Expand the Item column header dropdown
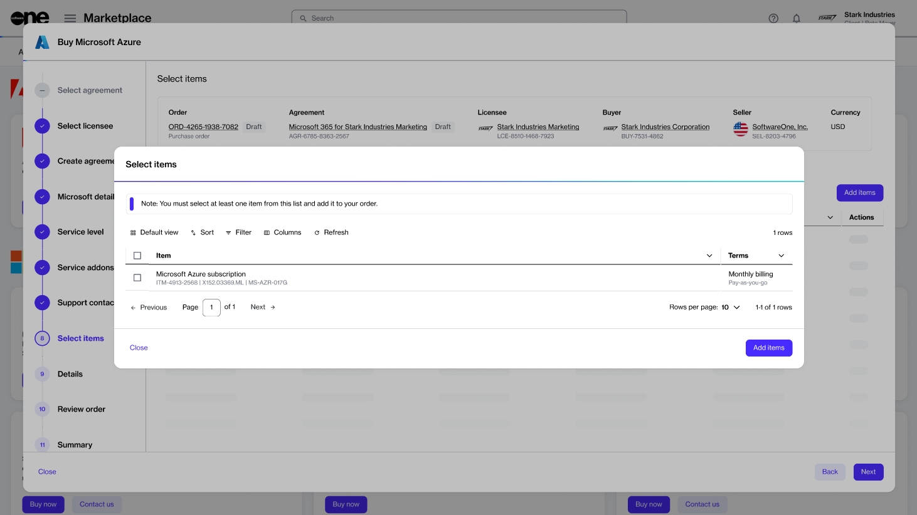This screenshot has width=917, height=515. coord(709,256)
